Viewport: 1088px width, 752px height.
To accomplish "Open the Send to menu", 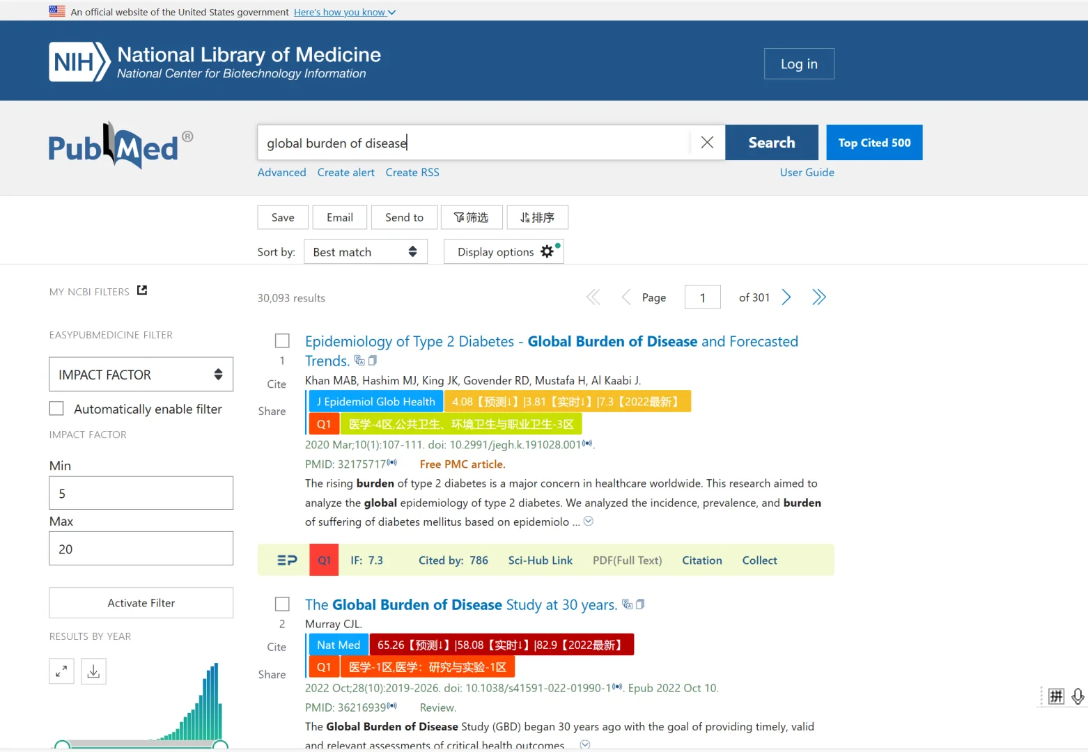I will [405, 217].
